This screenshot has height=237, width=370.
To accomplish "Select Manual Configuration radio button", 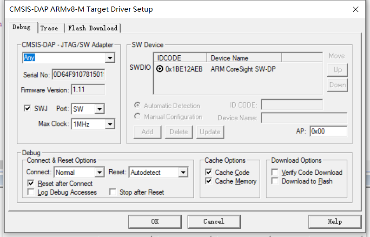I will [x=137, y=116].
